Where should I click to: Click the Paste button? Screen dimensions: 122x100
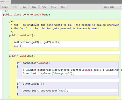[44, 7]
